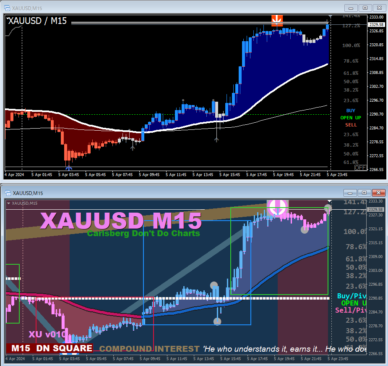Viewport: 388px width, 366px height.
Task: Click the green OPEN U button in bottom chart
Action: tap(354, 303)
